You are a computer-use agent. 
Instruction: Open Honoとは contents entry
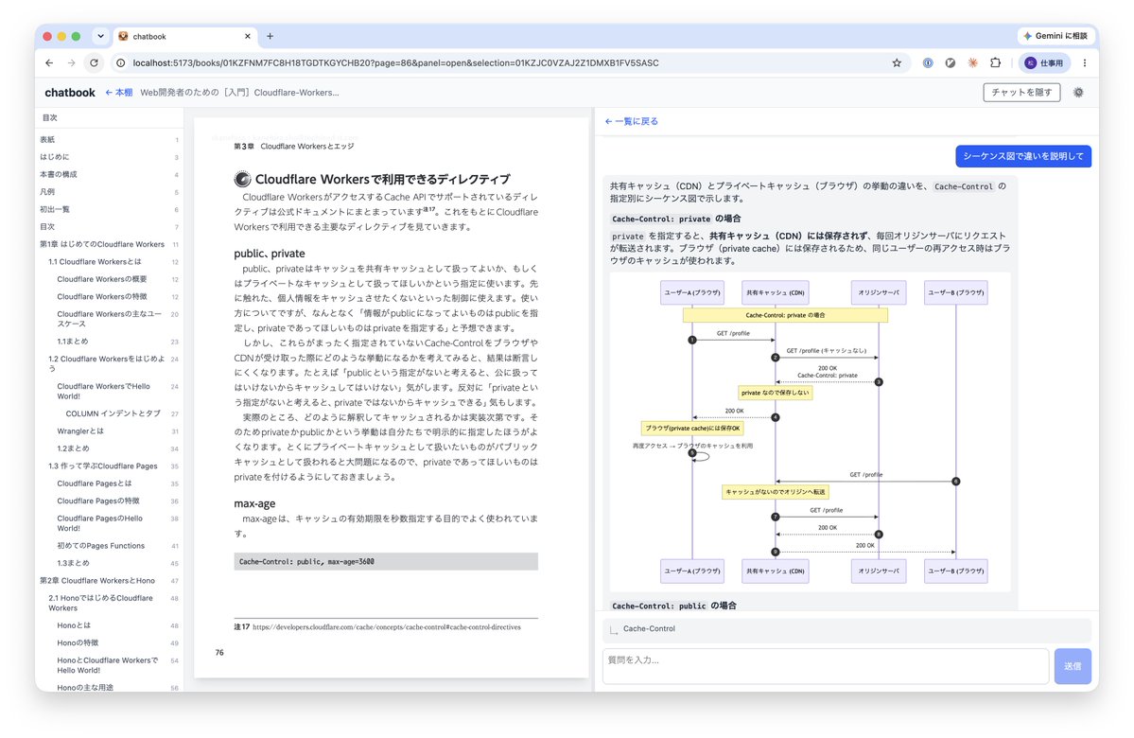click(x=109, y=625)
